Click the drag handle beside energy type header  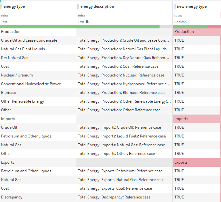pyautogui.click(x=1, y=6)
